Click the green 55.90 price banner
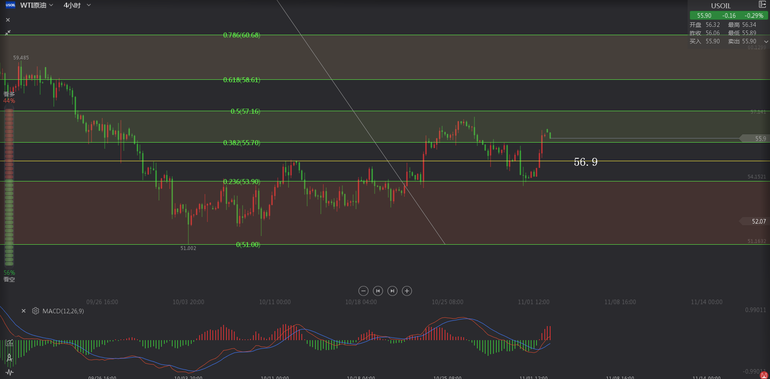This screenshot has width=770, height=379. 729,16
